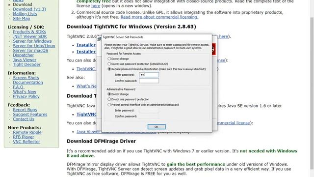Screen dimensions: 314x177
Task: Open Documentation link
Action: pyautogui.click(x=28, y=83)
